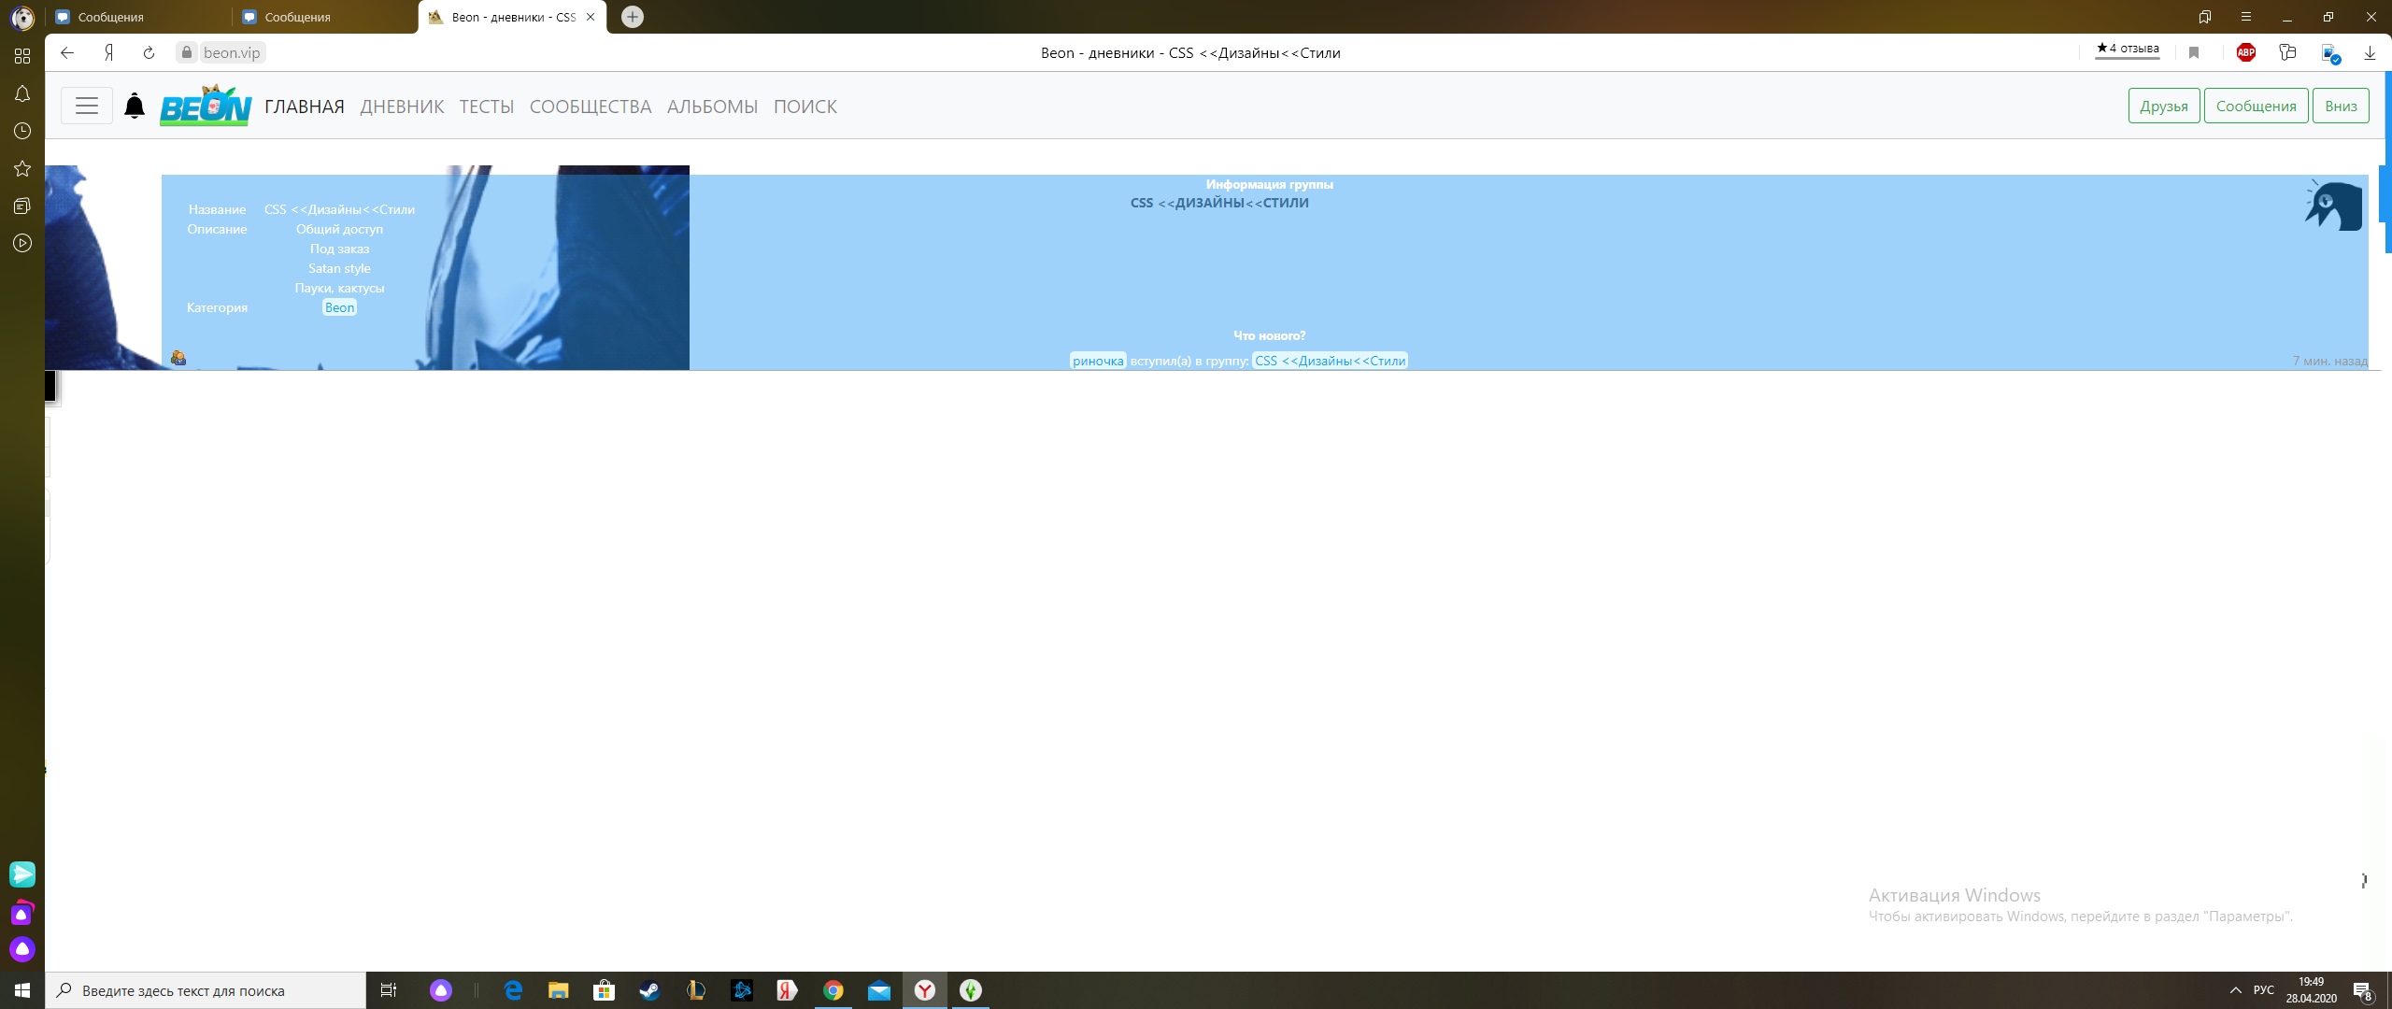Click the bird avatar in group info
The height and width of the screenshot is (1009, 2392).
(2333, 205)
